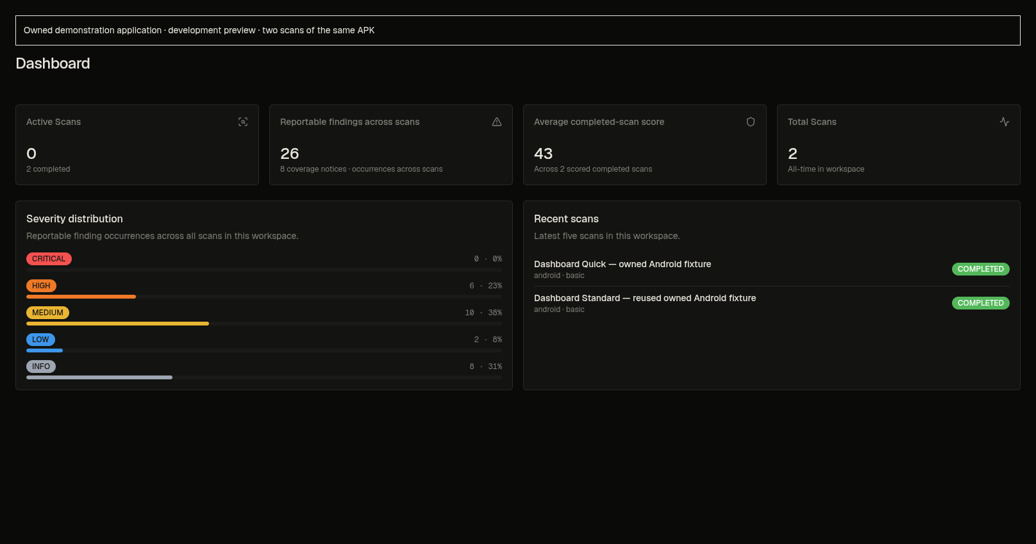Click 'Across 2 scored completed scans' text

[x=593, y=169]
